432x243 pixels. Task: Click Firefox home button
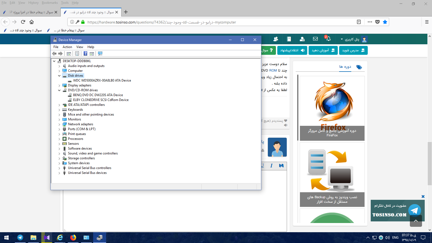pyautogui.click(x=32, y=22)
